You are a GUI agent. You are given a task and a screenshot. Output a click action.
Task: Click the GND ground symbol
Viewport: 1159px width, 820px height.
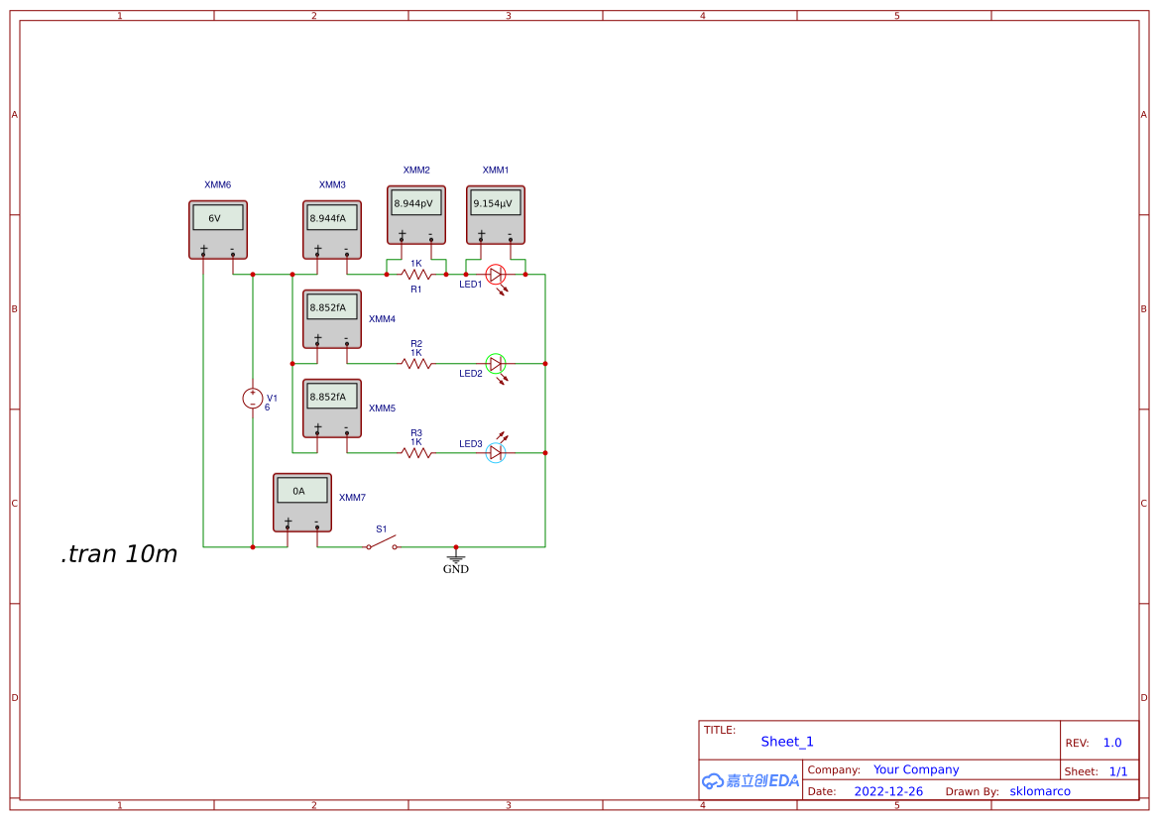[456, 560]
